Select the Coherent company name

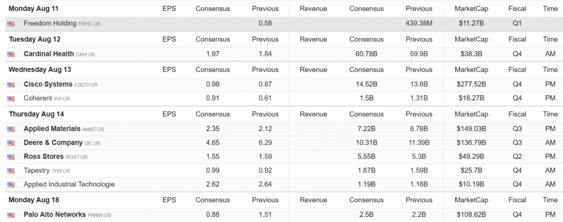37,99
